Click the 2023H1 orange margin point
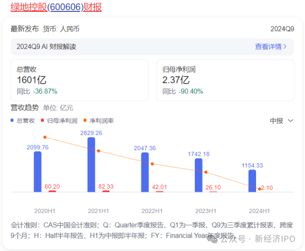 (x=206, y=172)
